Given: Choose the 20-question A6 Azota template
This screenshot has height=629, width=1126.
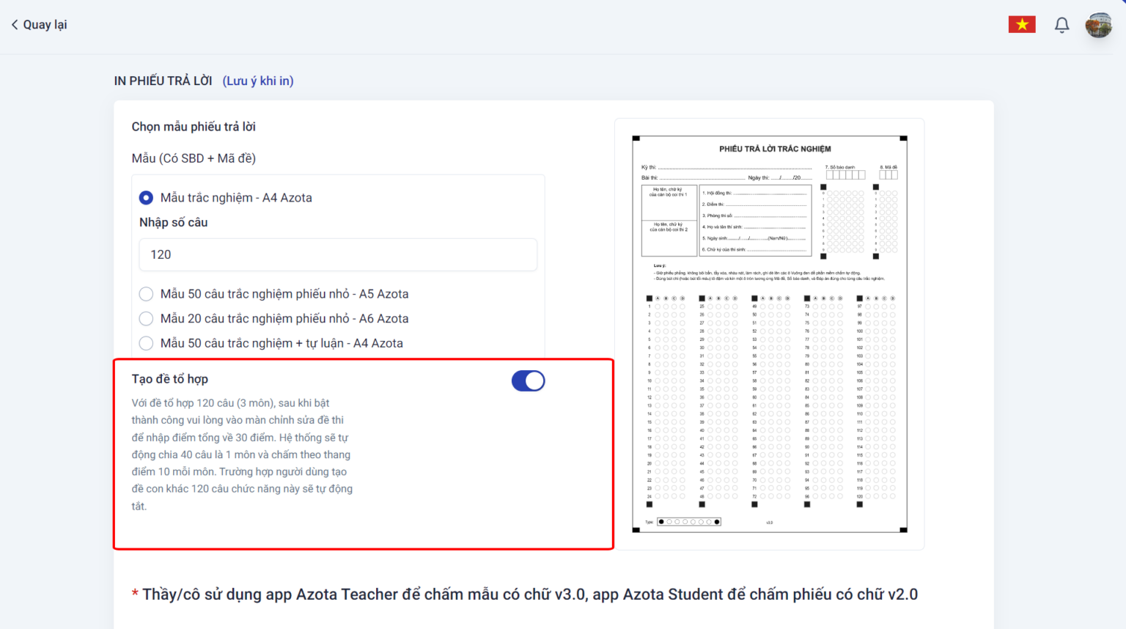Looking at the screenshot, I should click(x=147, y=319).
